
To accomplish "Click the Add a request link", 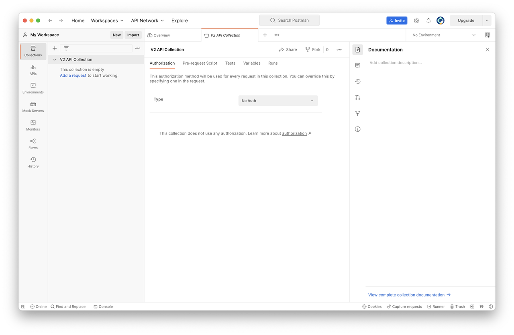I will [x=73, y=76].
